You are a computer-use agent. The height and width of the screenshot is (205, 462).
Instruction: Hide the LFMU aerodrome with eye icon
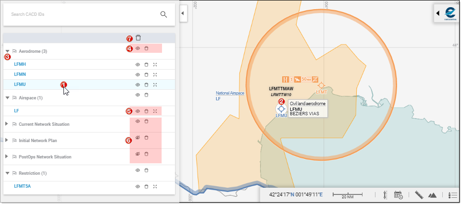point(137,84)
